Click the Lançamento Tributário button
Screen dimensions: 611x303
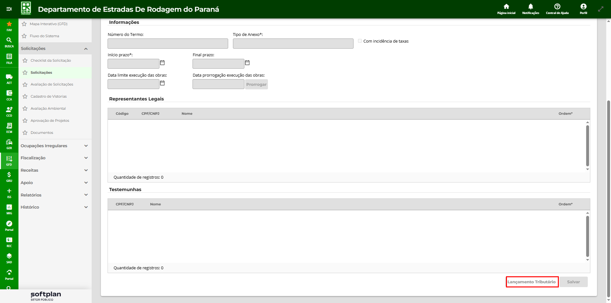[x=532, y=282]
